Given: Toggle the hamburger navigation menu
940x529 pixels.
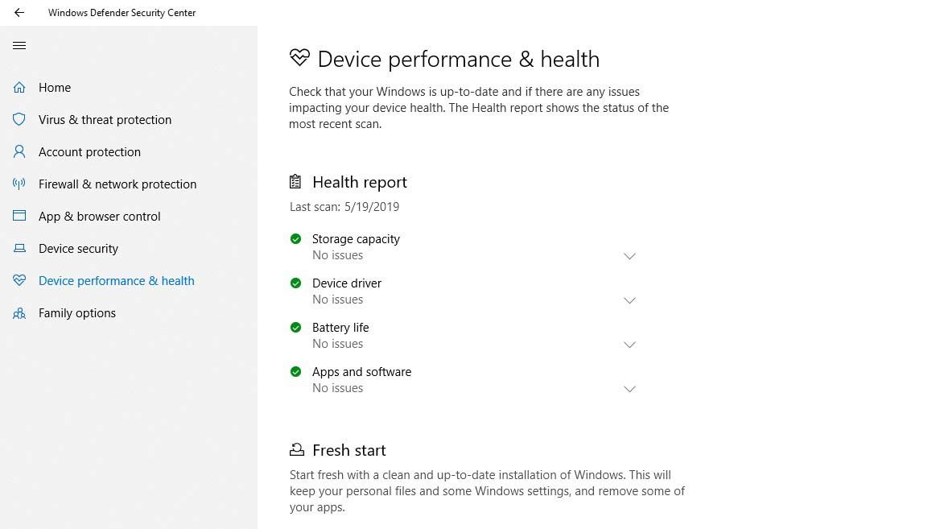Looking at the screenshot, I should click(19, 45).
